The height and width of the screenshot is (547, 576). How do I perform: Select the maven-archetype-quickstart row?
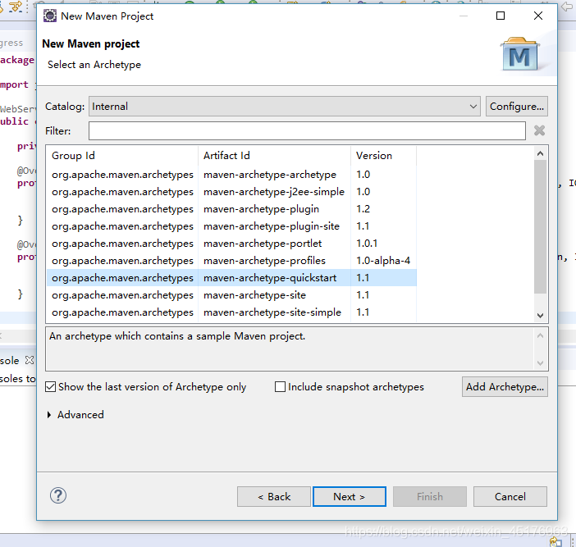[232, 278]
